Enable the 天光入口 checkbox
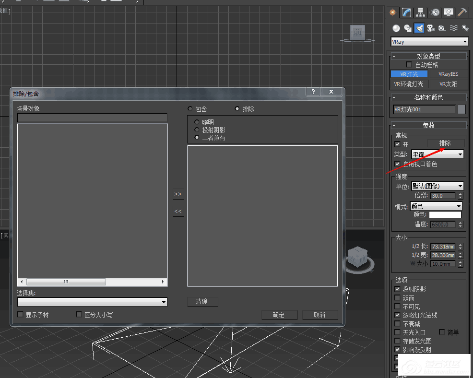The image size is (473, 378). (x=398, y=332)
